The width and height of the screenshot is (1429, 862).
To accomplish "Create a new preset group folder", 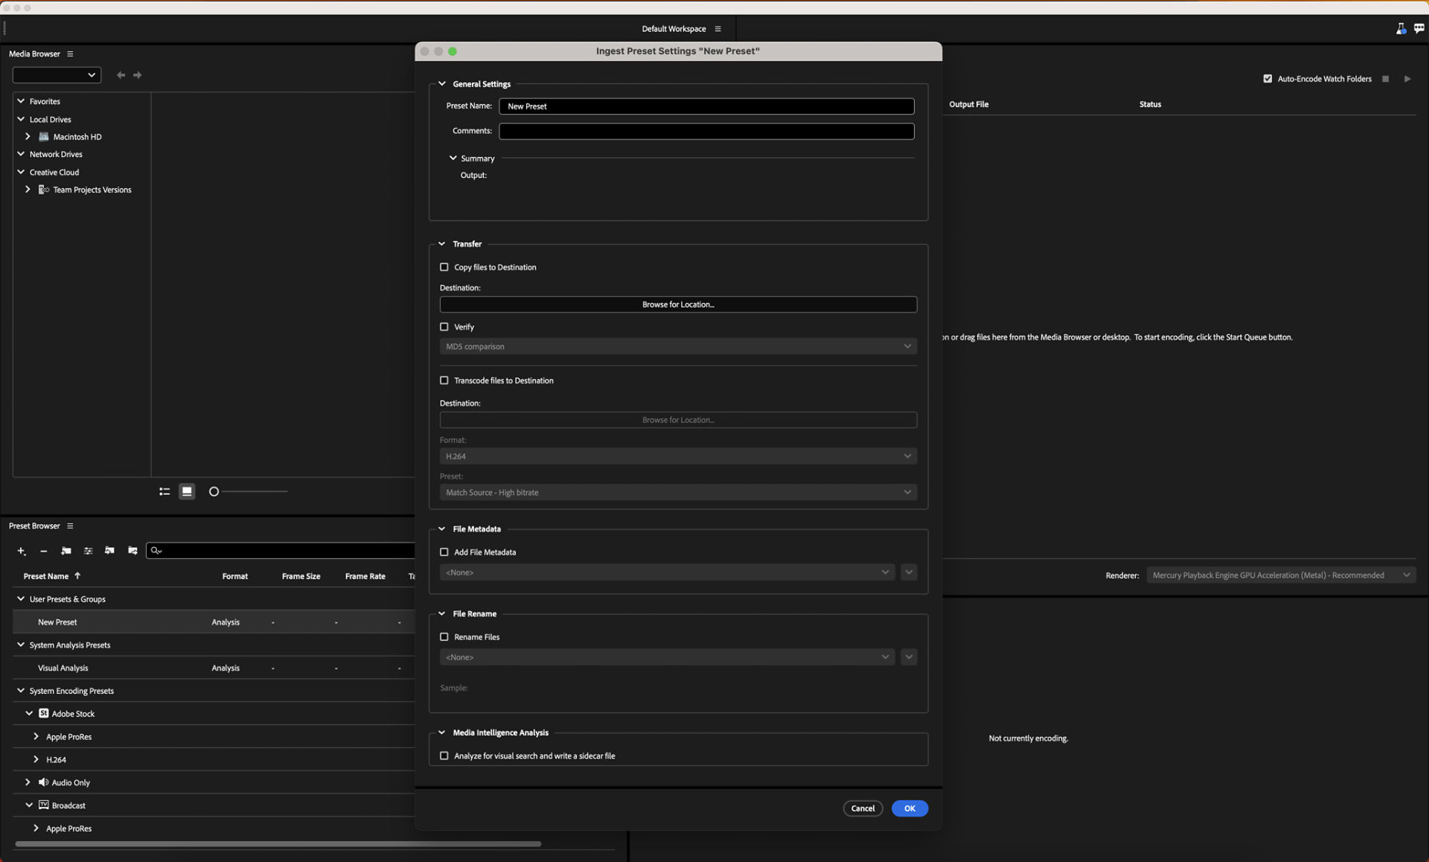I will click(65, 551).
